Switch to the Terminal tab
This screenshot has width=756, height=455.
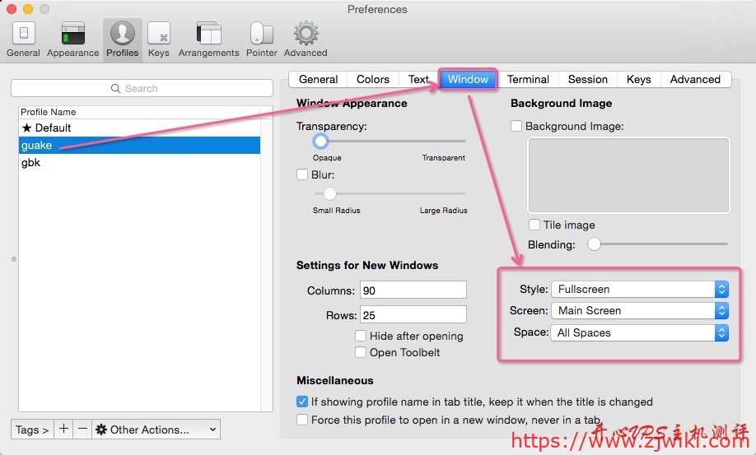tap(528, 79)
